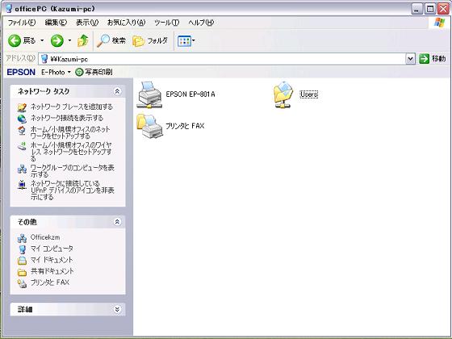
Task: Open the ツール(T) menu
Action: click(x=166, y=23)
